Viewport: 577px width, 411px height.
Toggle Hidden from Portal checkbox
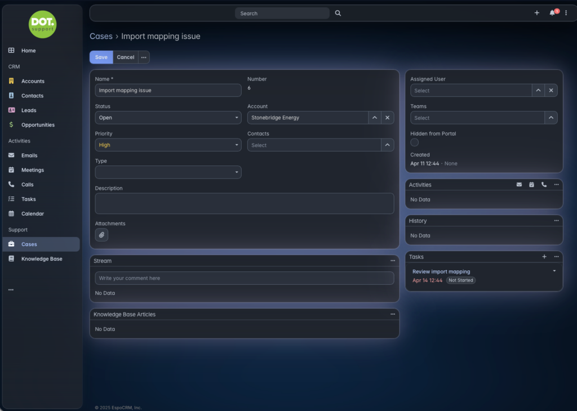pos(414,142)
